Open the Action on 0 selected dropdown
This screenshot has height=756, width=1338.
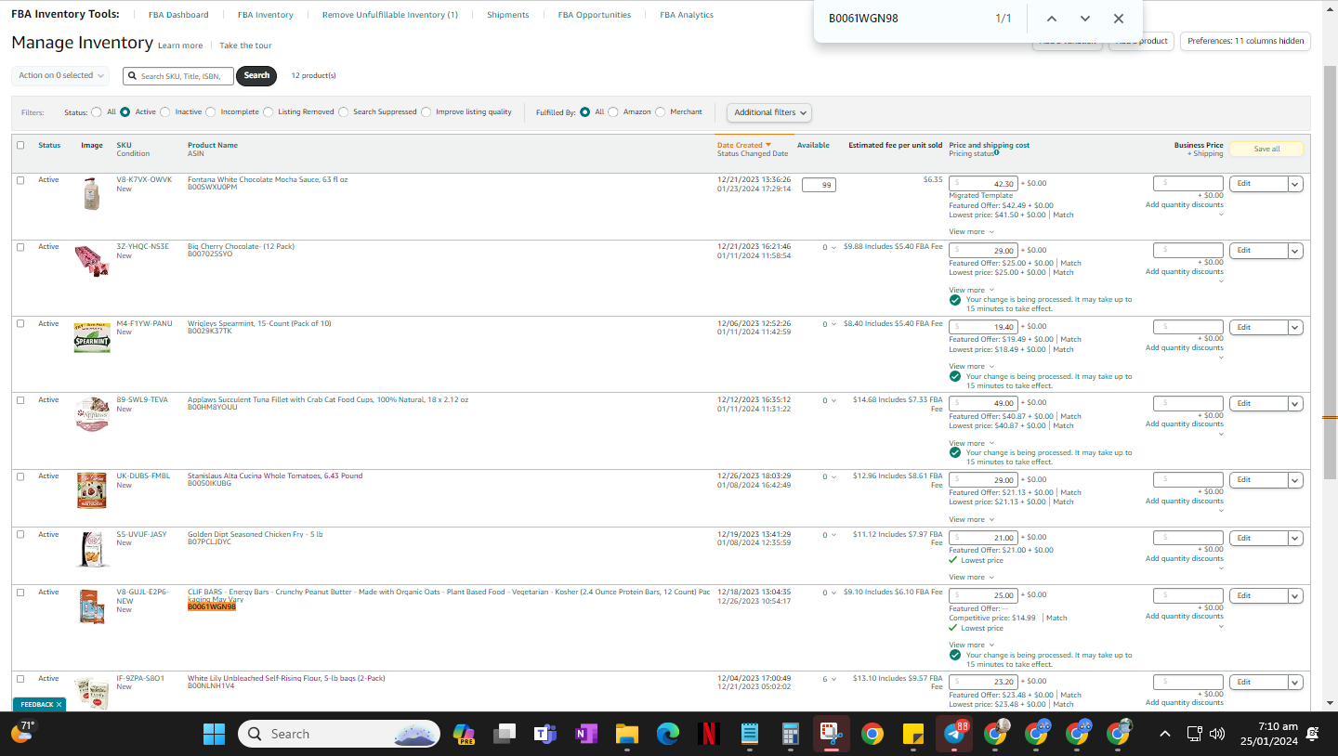[60, 75]
